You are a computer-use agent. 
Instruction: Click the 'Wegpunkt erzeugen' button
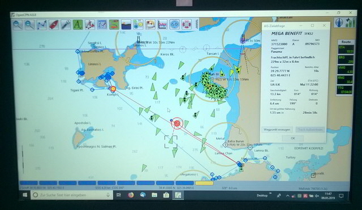click(x=277, y=130)
